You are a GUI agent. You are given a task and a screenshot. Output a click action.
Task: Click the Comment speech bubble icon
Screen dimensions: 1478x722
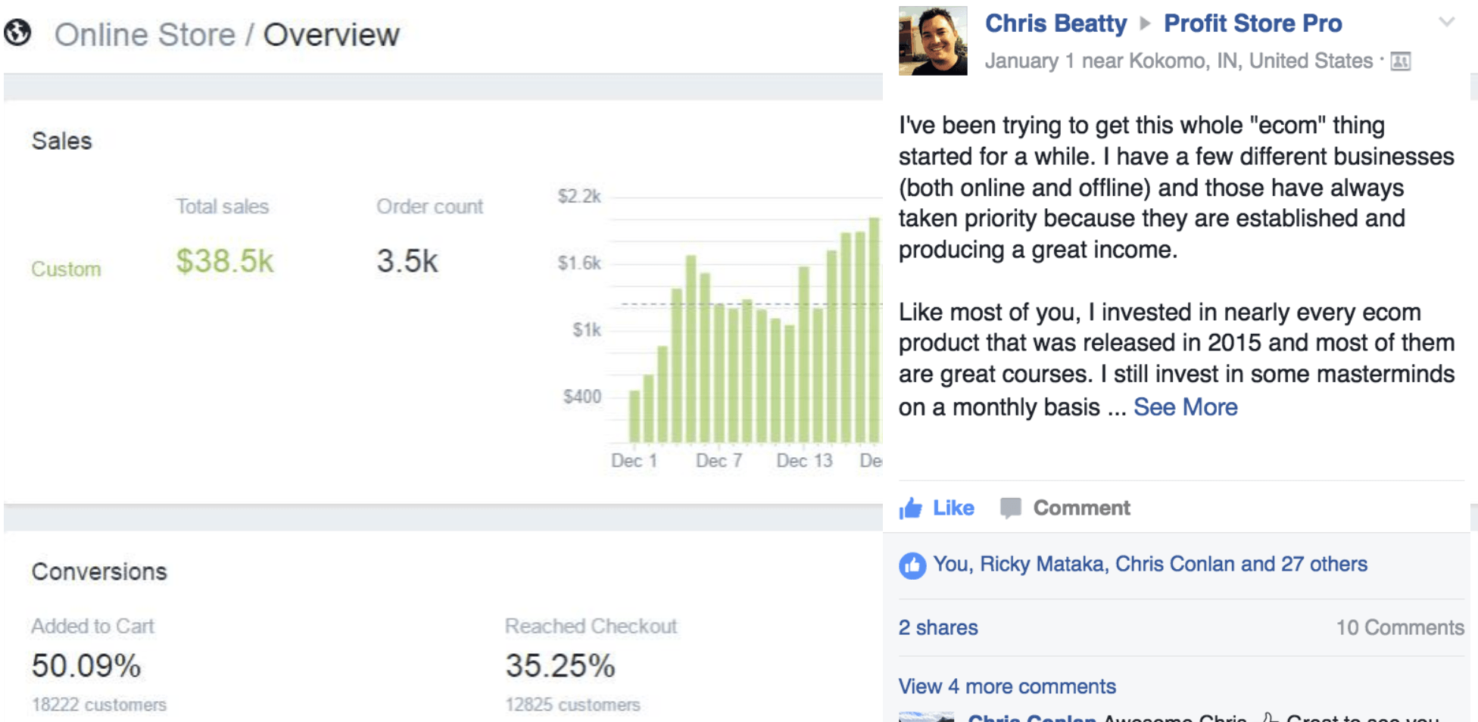click(x=1010, y=508)
